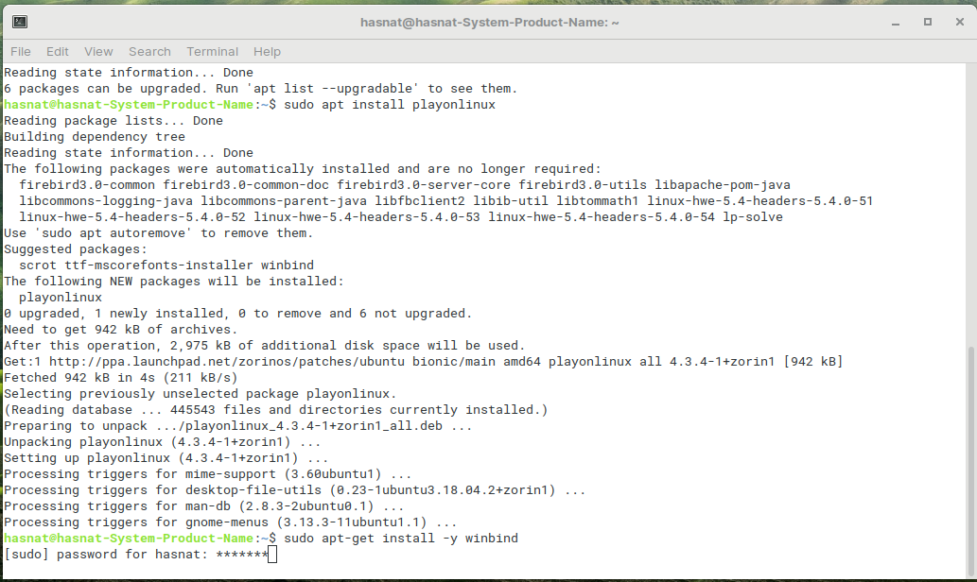The height and width of the screenshot is (582, 977).
Task: Click the line starting 'libcommons-logging-java'
Action: [x=446, y=201]
